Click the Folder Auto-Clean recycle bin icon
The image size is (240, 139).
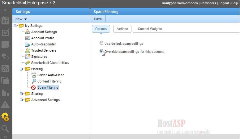click(x=34, y=75)
